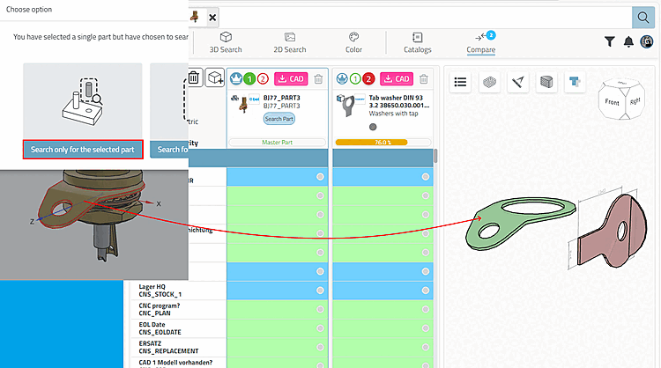Select the Compare tab

click(481, 42)
